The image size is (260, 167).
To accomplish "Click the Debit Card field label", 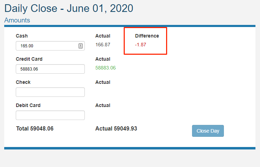I will pyautogui.click(x=28, y=105).
